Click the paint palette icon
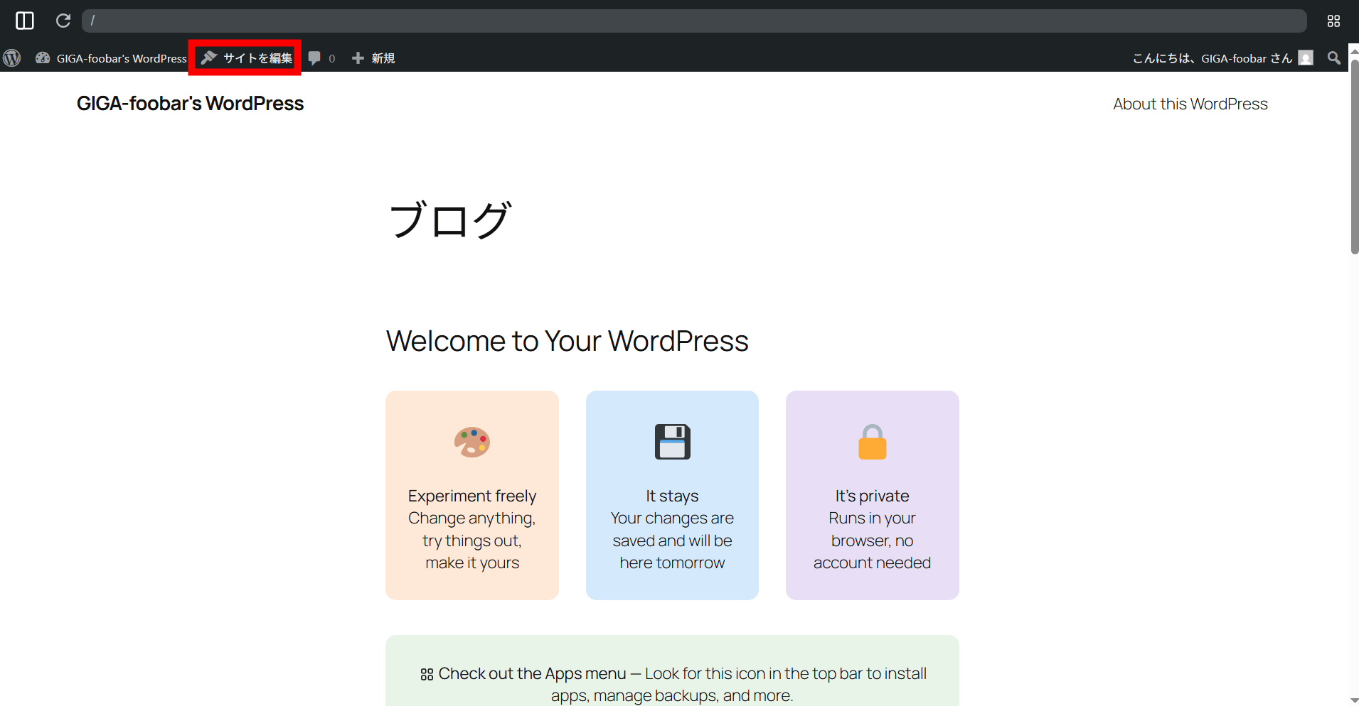 coord(472,442)
